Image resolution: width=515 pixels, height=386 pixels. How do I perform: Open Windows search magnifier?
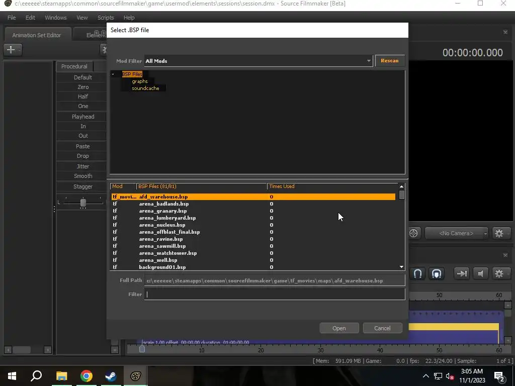36,376
